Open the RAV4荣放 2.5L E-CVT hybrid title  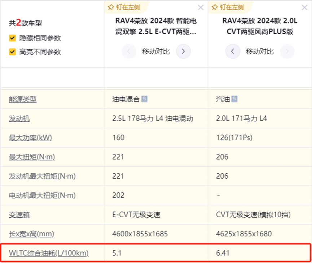156,26
